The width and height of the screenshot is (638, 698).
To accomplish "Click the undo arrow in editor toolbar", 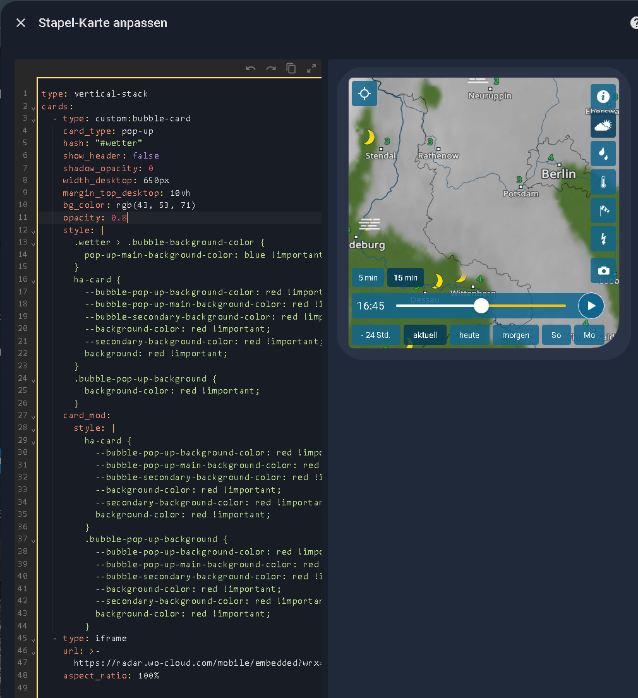I will pos(251,68).
